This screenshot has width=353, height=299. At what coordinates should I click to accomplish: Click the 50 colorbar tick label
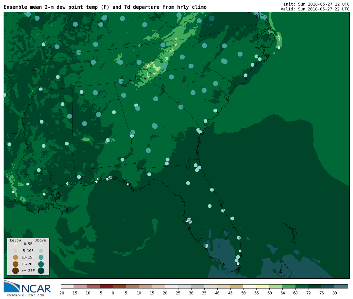[244, 293]
